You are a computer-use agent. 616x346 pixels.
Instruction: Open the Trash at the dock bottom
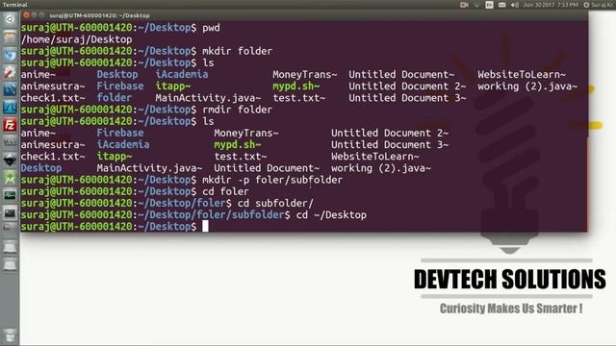[x=10, y=335]
